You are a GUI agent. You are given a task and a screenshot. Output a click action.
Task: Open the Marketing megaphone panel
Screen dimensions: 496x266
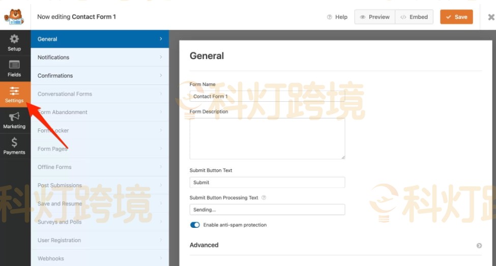pyautogui.click(x=14, y=121)
